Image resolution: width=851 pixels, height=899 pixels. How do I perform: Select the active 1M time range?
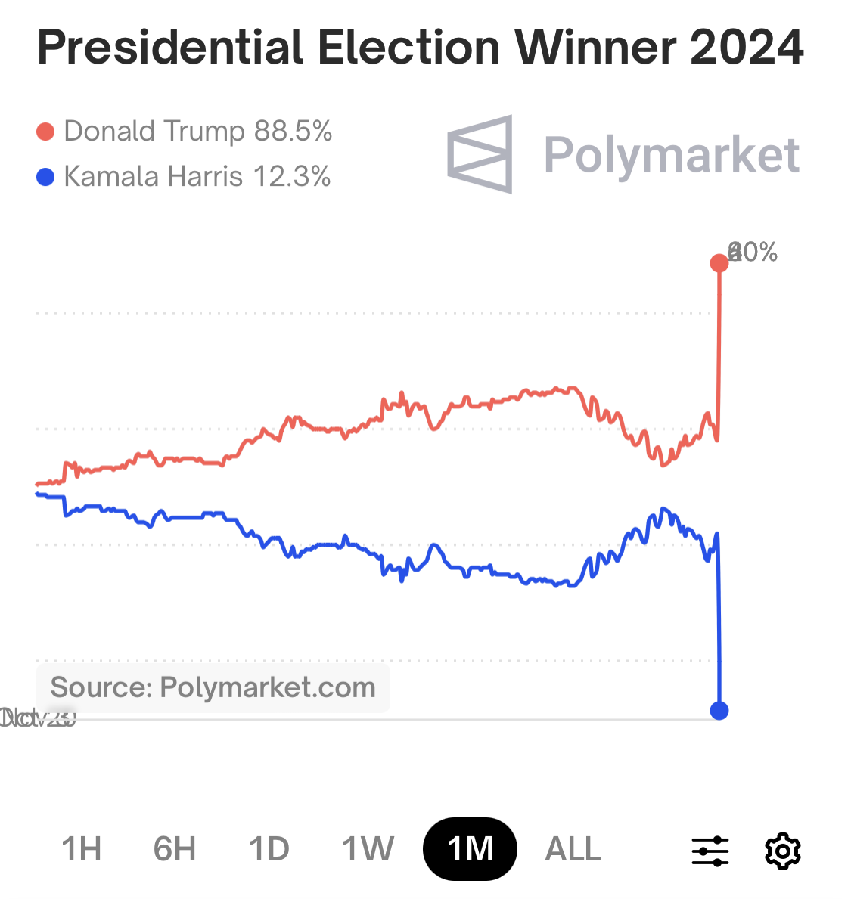(x=470, y=849)
